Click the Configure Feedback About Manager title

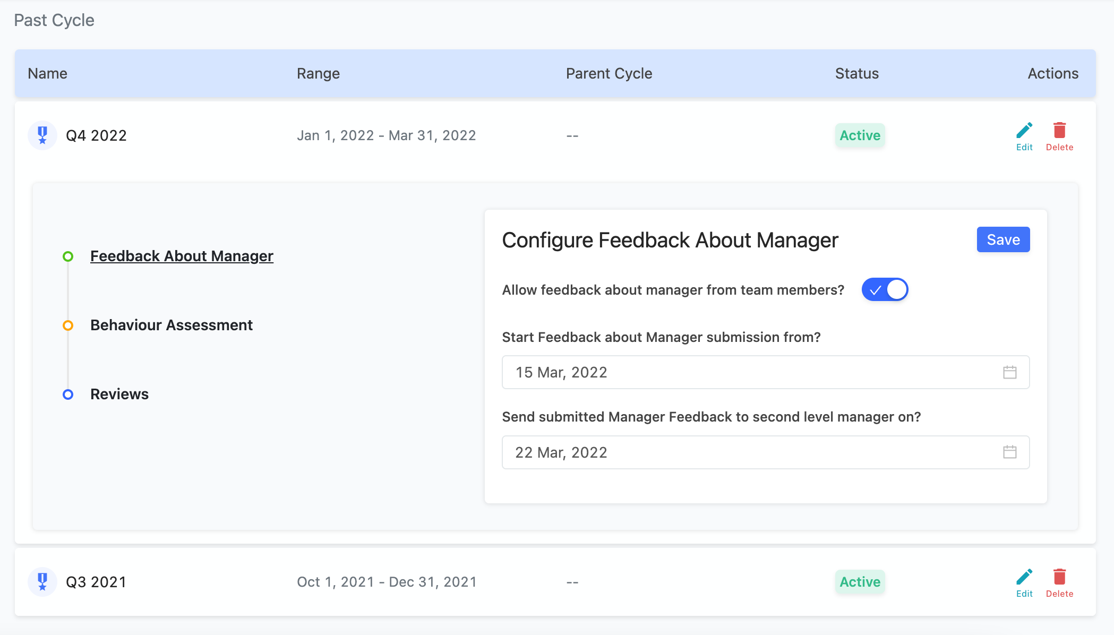coord(670,240)
